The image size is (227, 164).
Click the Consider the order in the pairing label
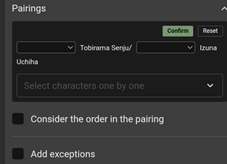click(x=97, y=119)
